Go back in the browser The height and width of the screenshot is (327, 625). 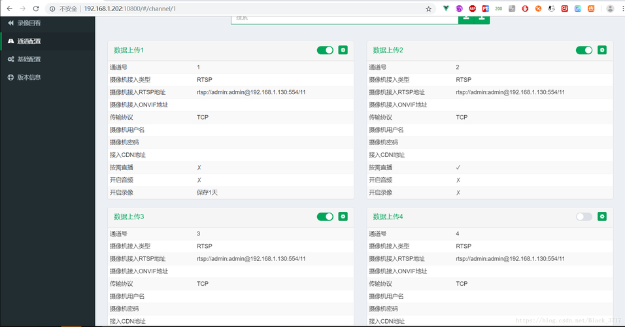10,9
